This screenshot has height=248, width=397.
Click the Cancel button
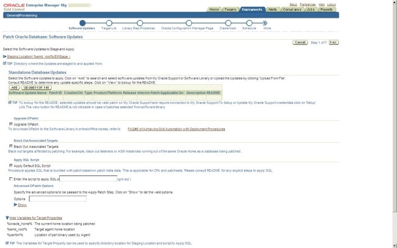click(x=300, y=42)
